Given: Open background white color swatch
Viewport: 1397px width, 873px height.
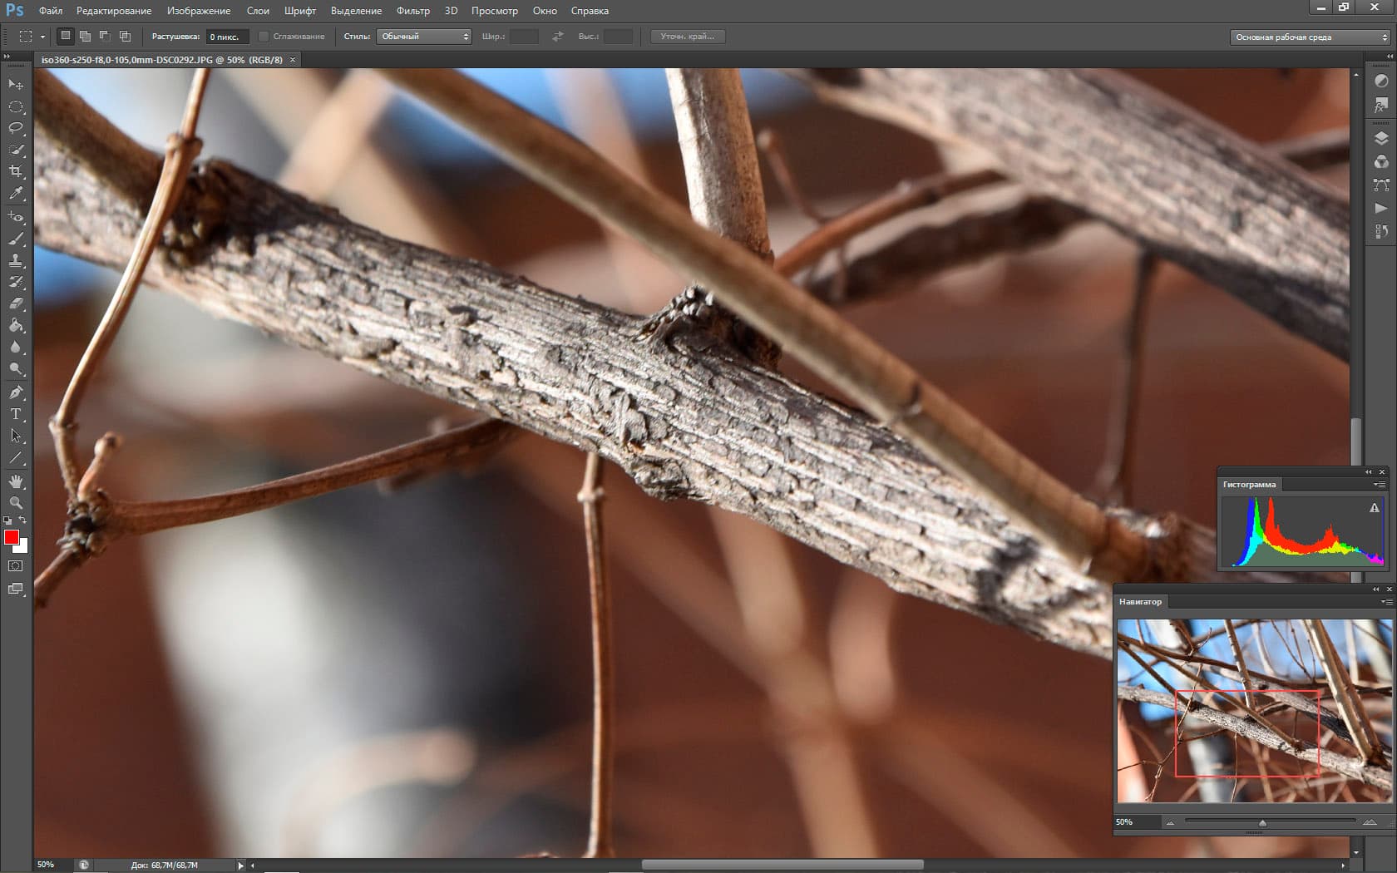Looking at the screenshot, I should click(23, 548).
